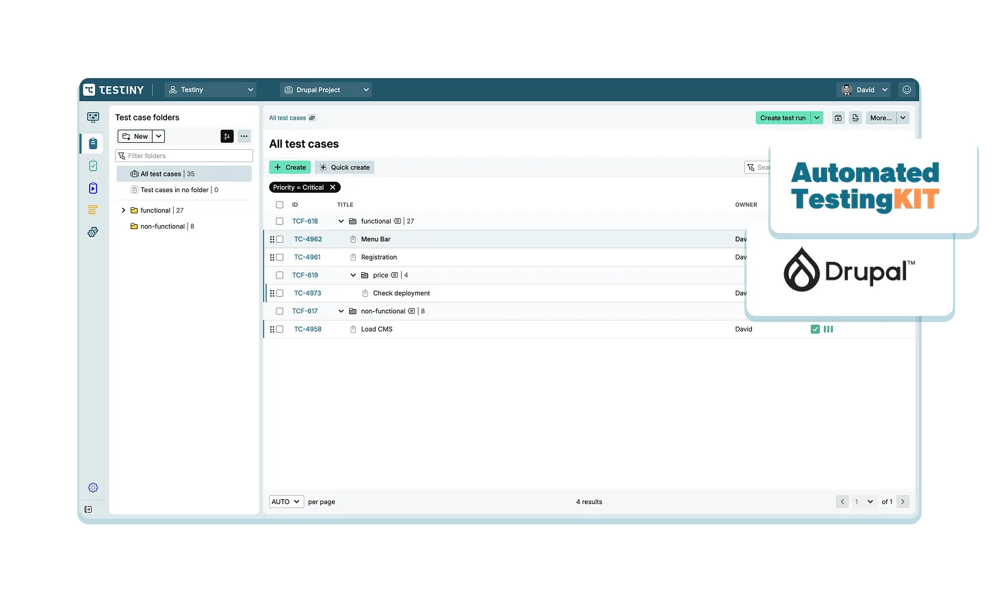Click the Create test run button

[x=783, y=118]
